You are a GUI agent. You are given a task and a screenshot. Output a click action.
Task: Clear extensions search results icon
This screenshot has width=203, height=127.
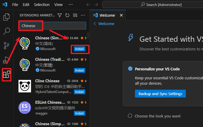75,15
